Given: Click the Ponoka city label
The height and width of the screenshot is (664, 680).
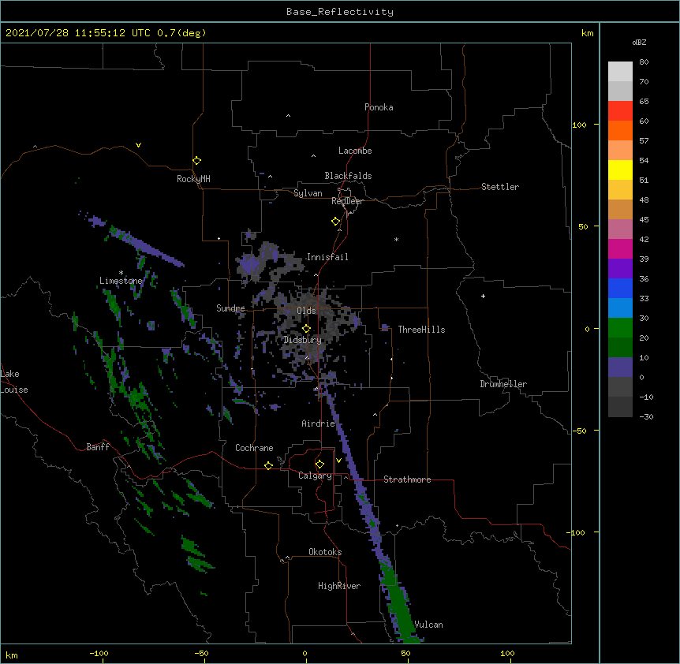Looking at the screenshot, I should (379, 107).
